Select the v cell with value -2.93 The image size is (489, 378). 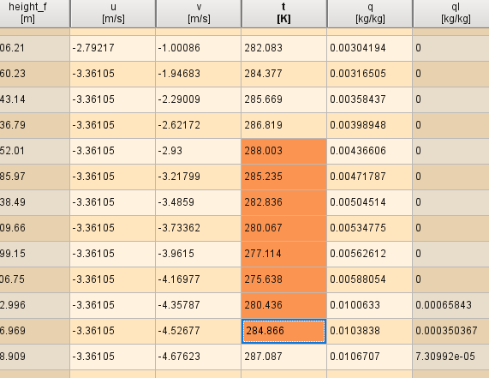point(199,151)
